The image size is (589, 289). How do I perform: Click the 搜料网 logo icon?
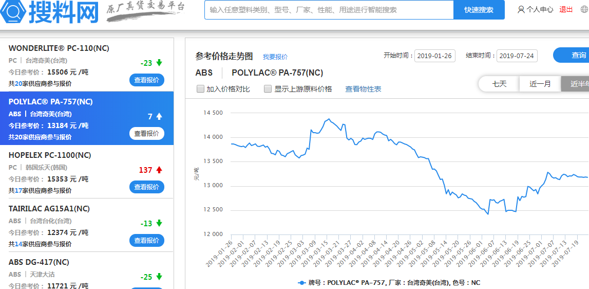click(x=13, y=11)
